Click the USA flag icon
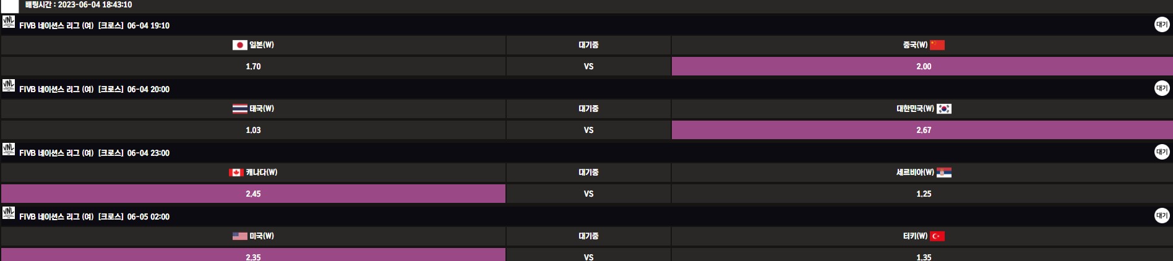 click(239, 236)
